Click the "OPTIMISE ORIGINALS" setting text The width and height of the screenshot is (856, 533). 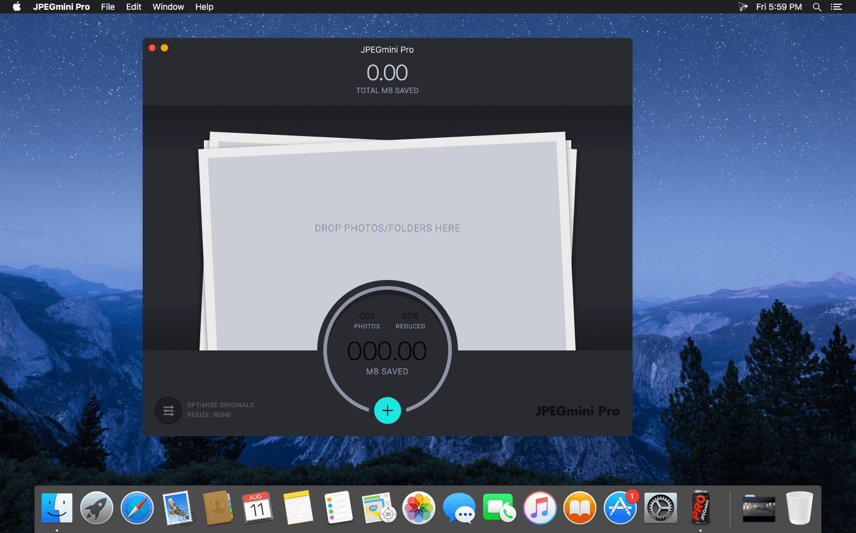coord(220,405)
